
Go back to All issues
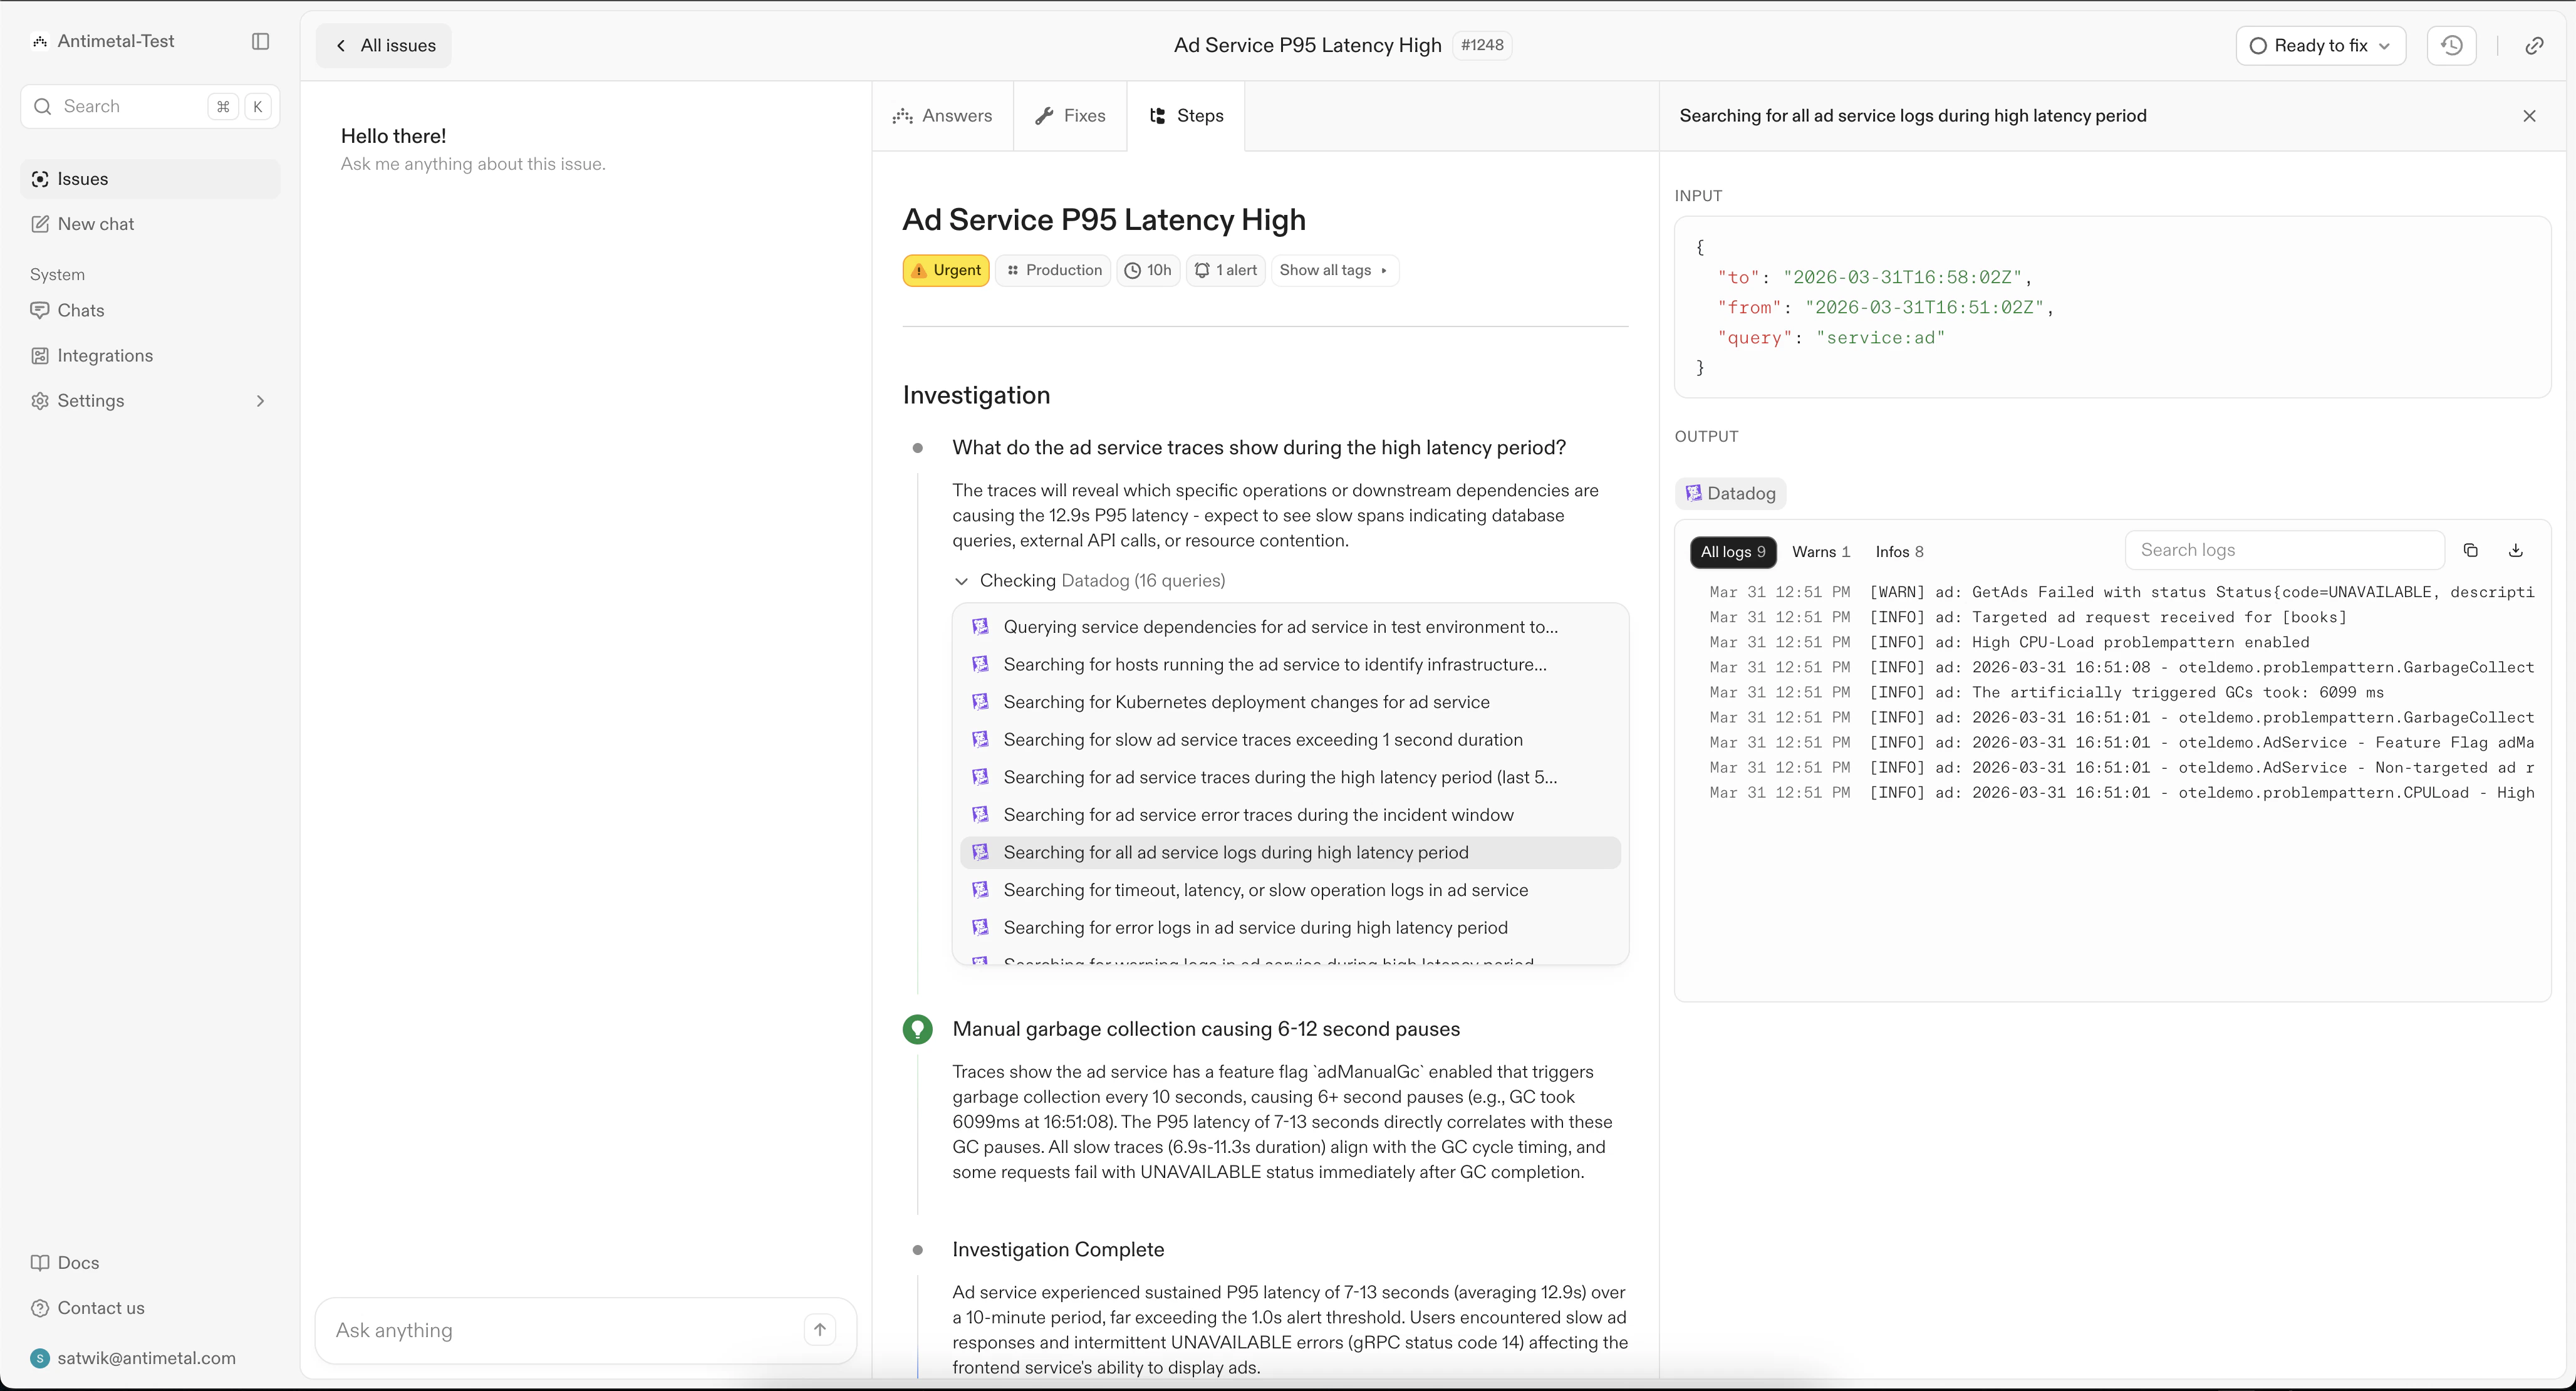[384, 45]
